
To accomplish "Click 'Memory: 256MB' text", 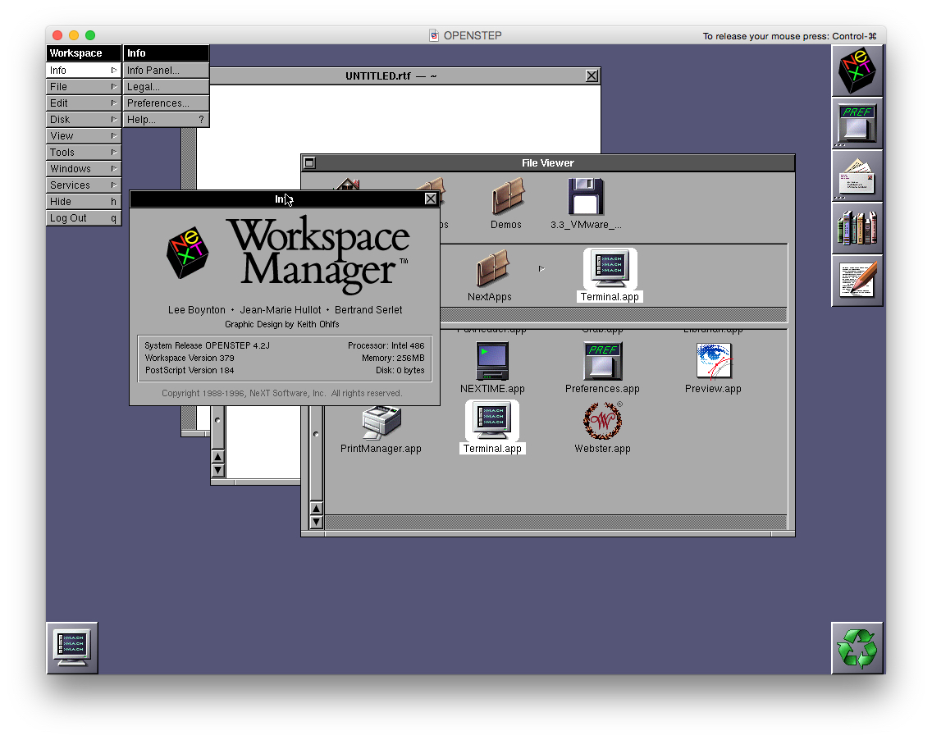I will [394, 358].
